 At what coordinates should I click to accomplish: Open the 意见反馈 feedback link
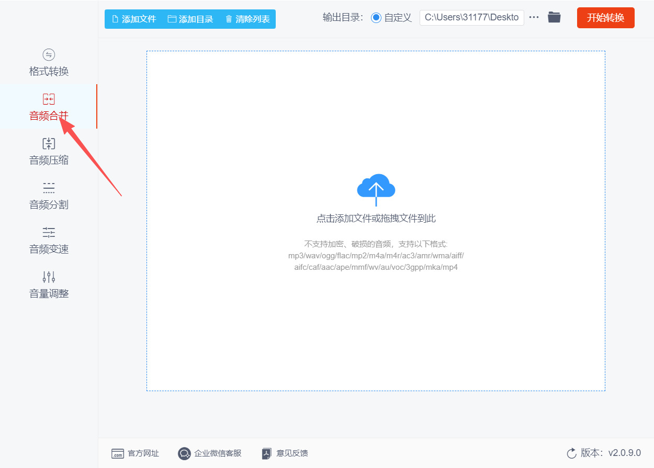click(285, 453)
